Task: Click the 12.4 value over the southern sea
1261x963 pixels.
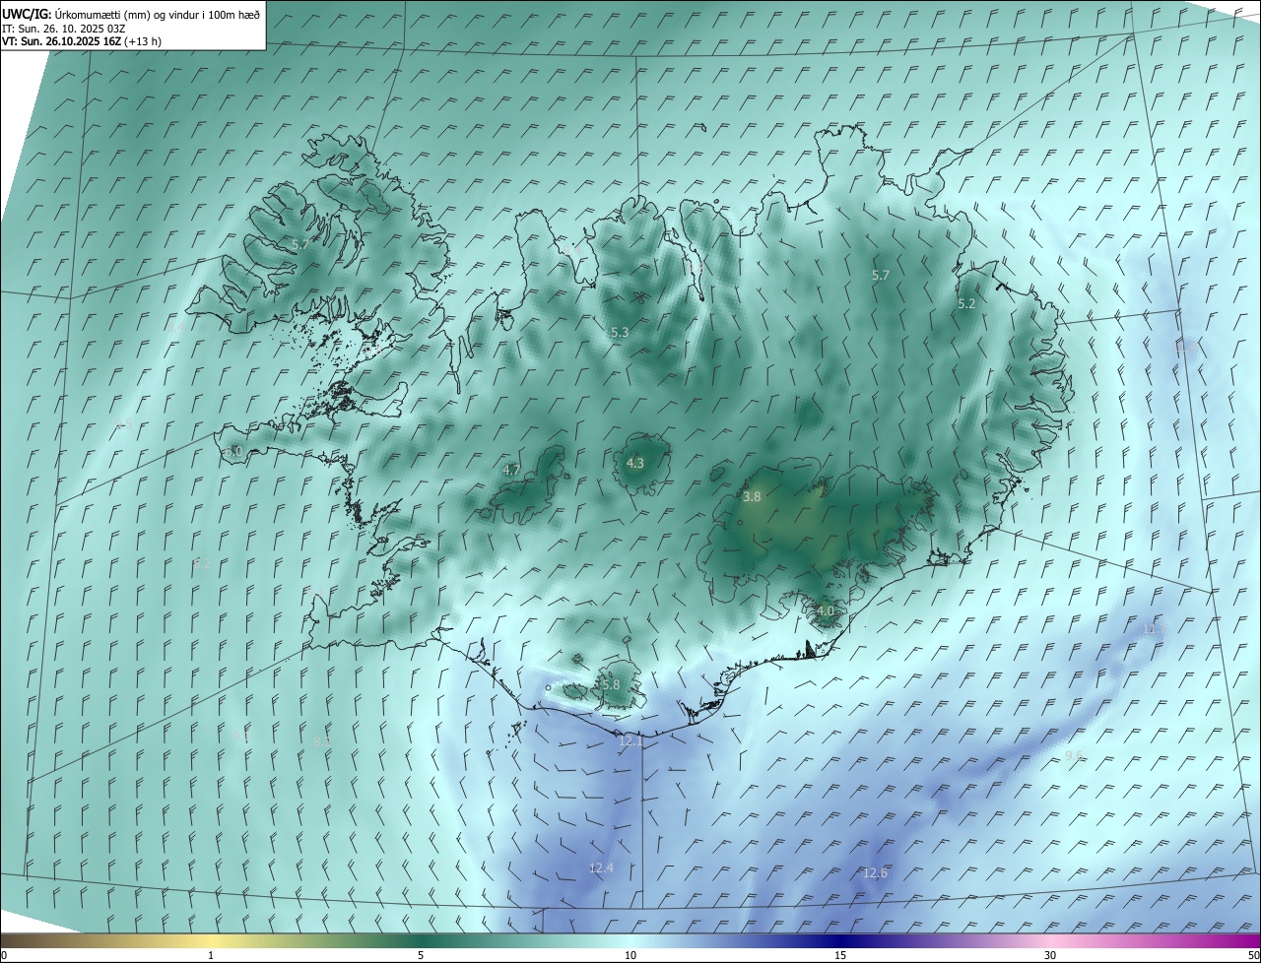Action: (601, 868)
